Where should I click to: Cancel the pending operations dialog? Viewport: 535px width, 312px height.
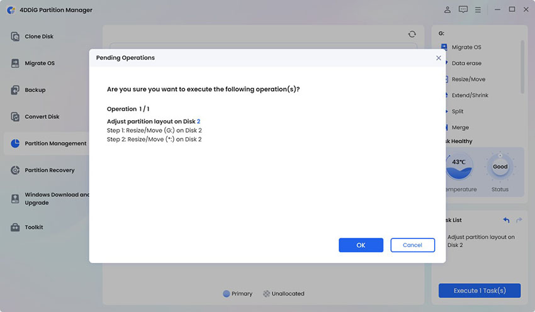pyautogui.click(x=412, y=245)
